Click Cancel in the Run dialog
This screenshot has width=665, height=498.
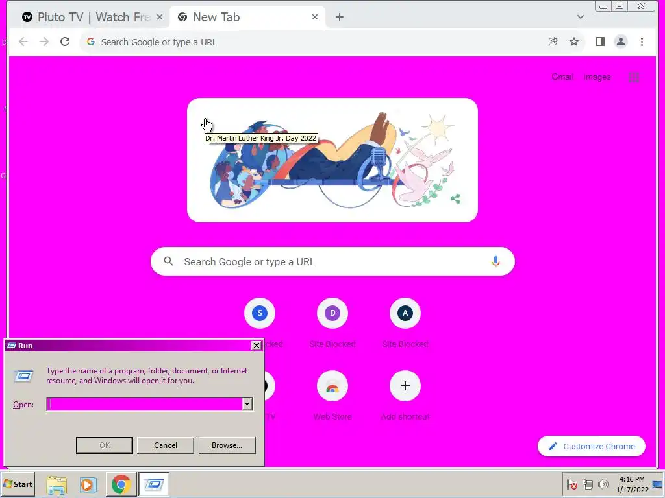pos(166,445)
